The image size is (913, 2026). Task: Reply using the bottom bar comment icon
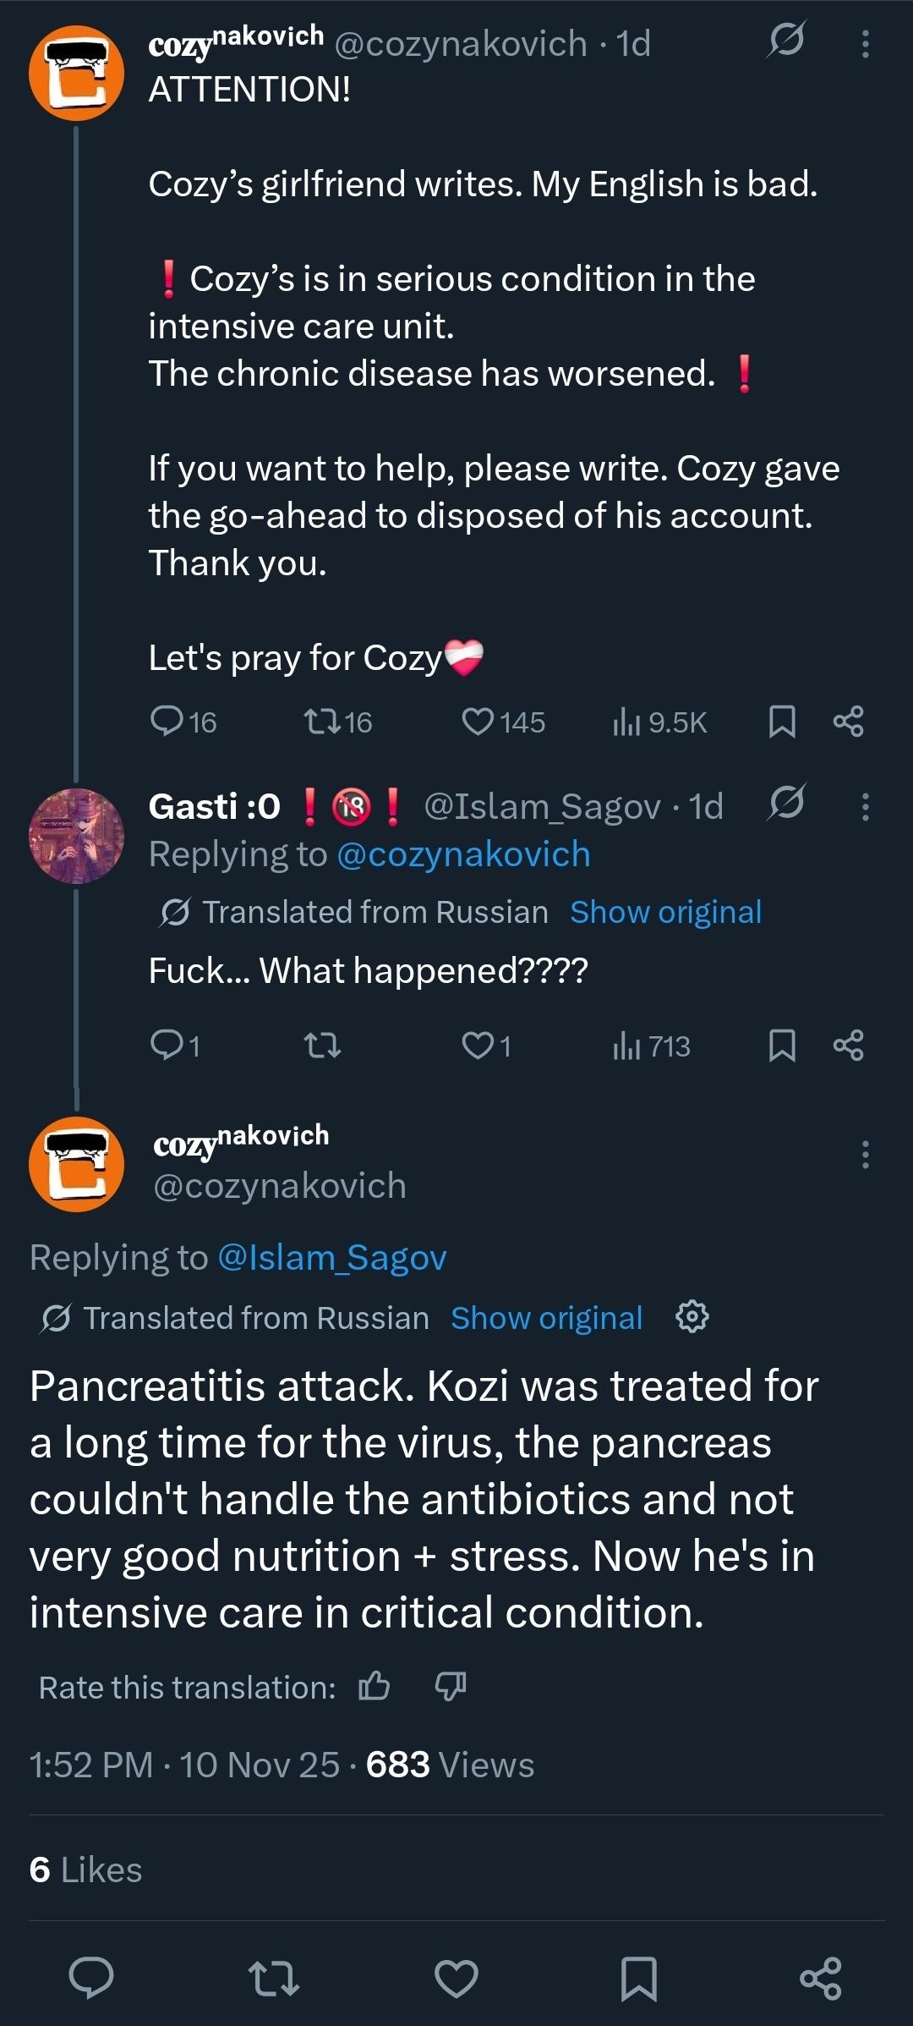[90, 1979]
